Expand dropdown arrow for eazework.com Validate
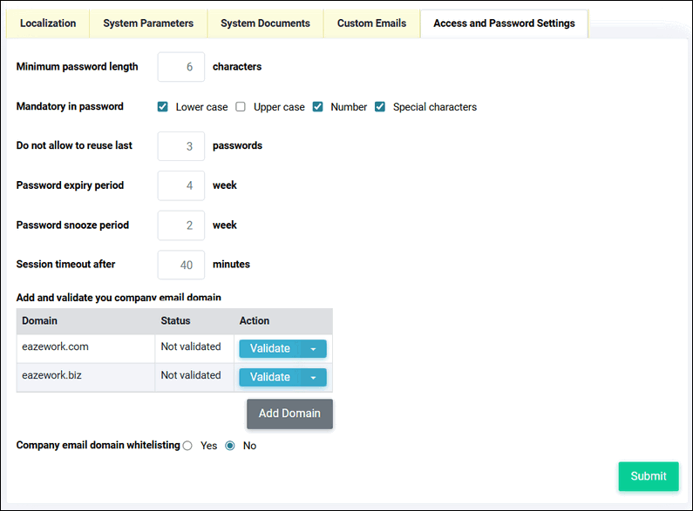Image resolution: width=693 pixels, height=511 pixels. [314, 348]
